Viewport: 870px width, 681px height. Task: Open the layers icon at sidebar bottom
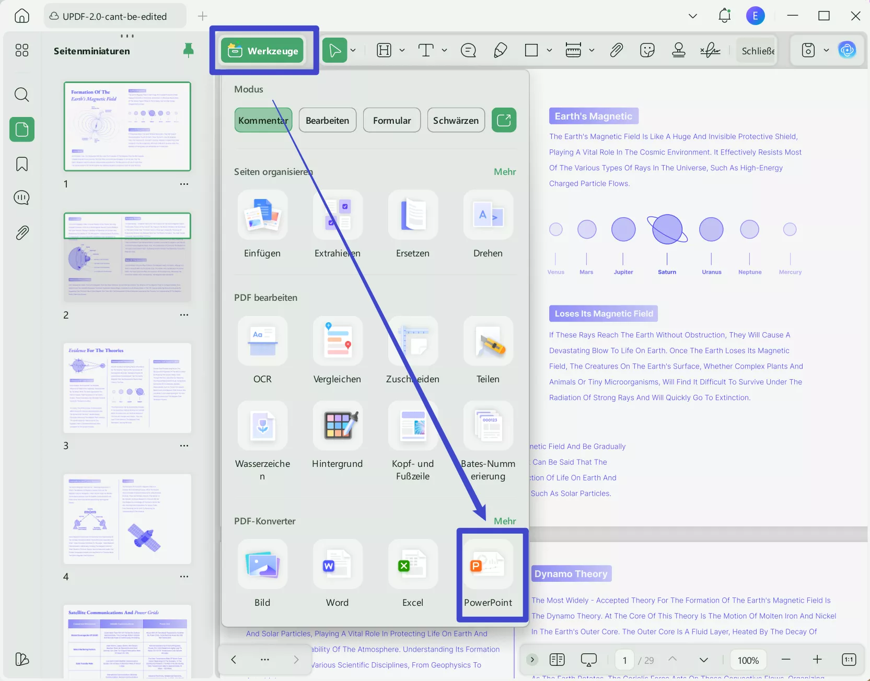pyautogui.click(x=22, y=659)
